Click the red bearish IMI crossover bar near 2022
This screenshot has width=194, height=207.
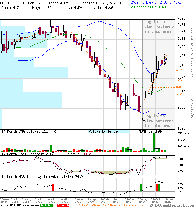pos(53,188)
